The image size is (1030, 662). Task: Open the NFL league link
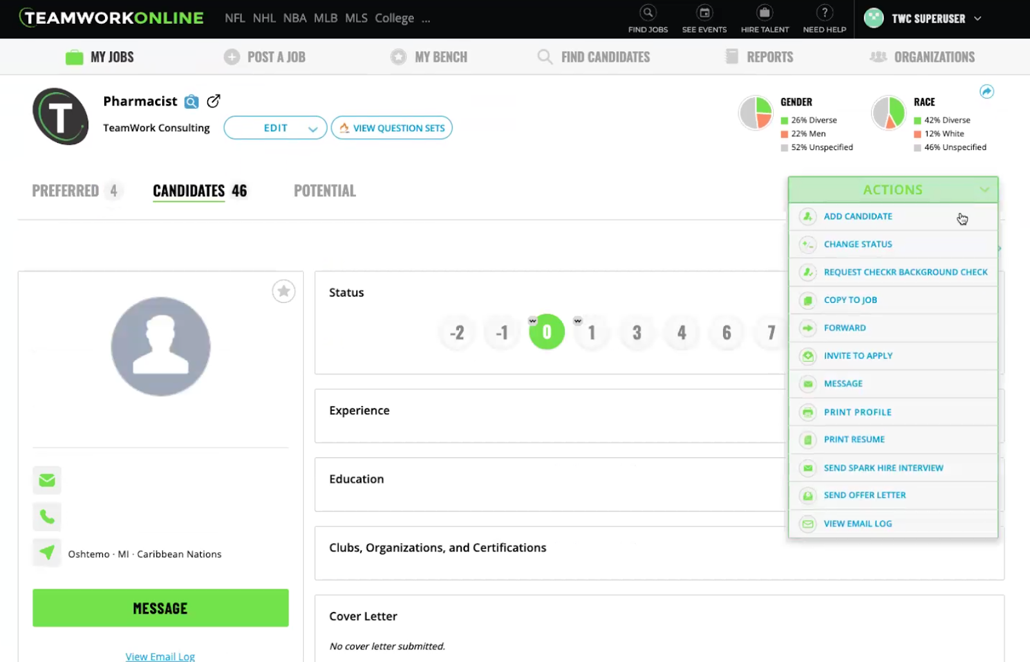235,18
